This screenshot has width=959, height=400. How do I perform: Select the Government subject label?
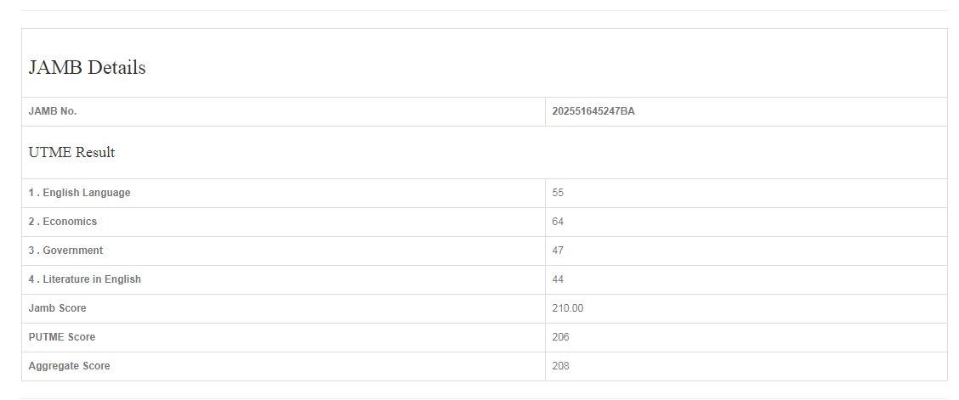tap(65, 251)
